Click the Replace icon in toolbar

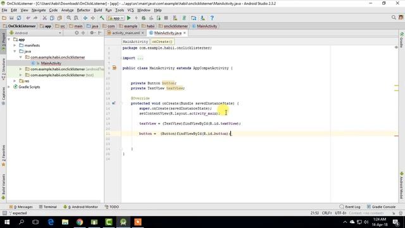click(x=76, y=18)
